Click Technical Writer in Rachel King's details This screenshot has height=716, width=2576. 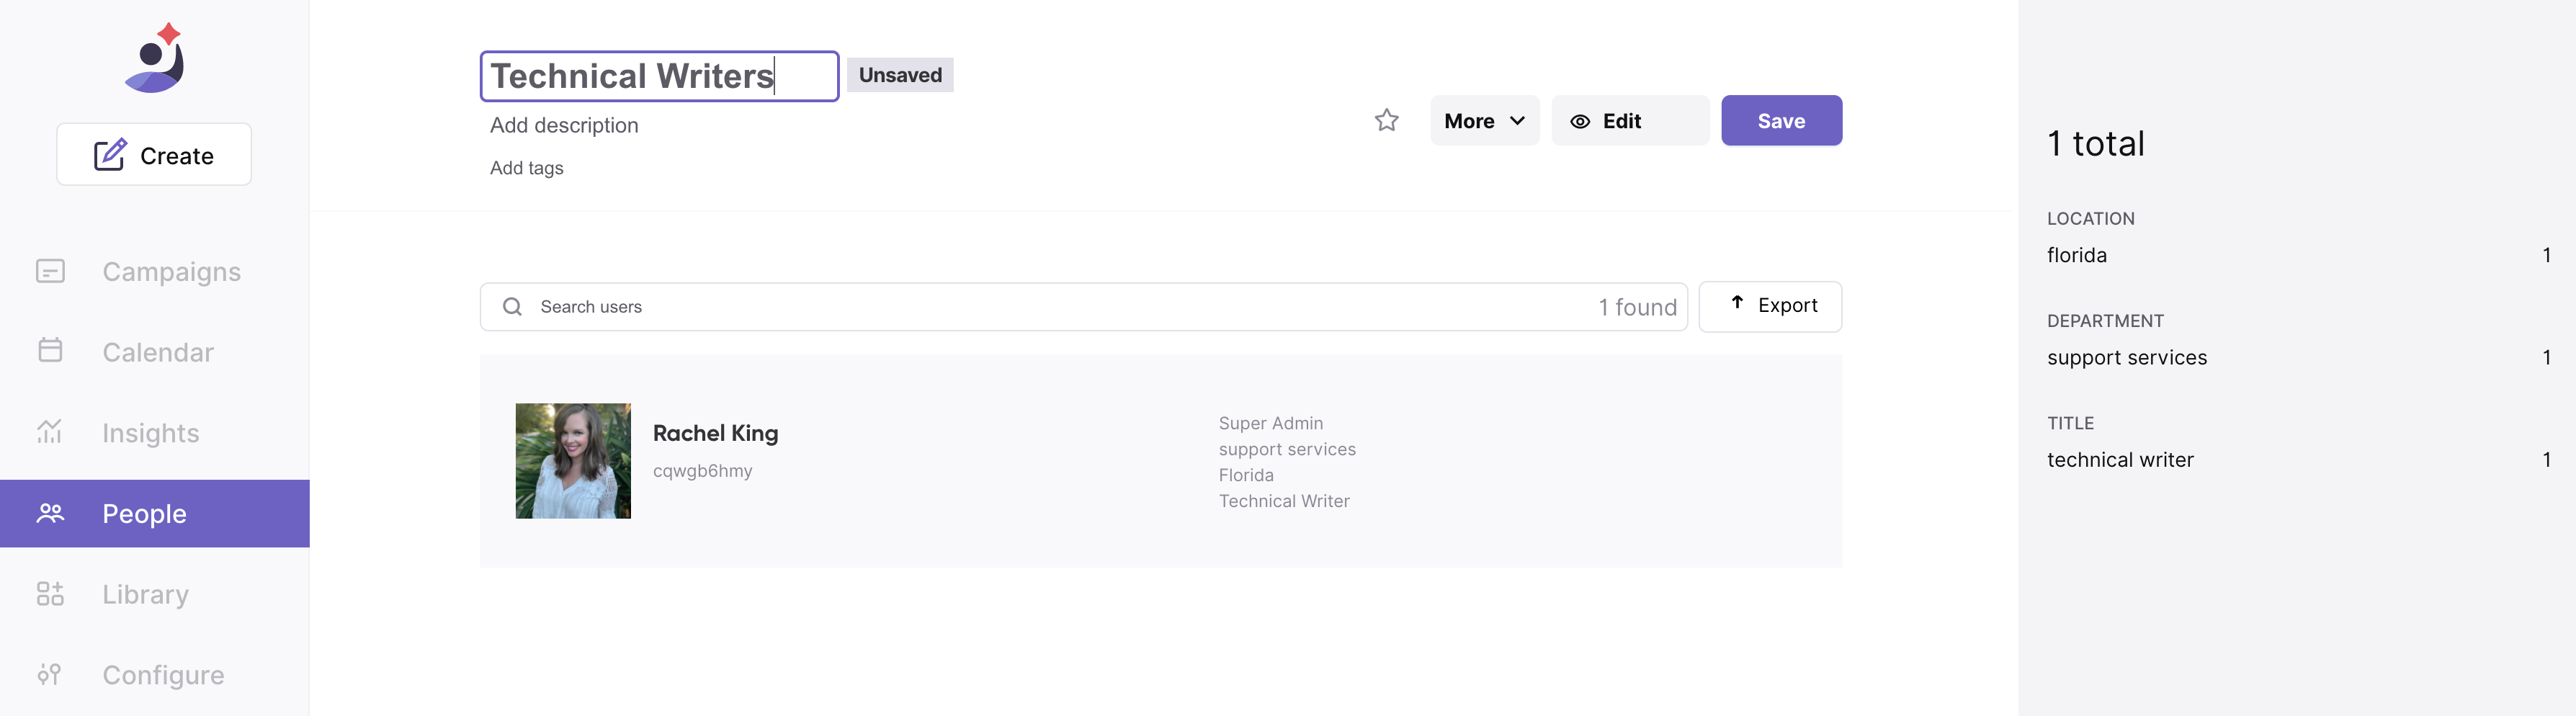coord(1284,501)
